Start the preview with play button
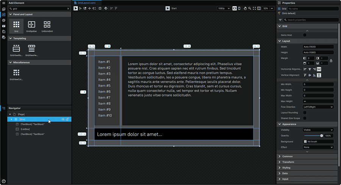 point(167,8)
